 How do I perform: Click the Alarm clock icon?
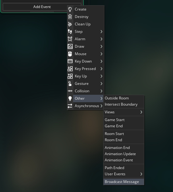pyautogui.click(x=70, y=39)
